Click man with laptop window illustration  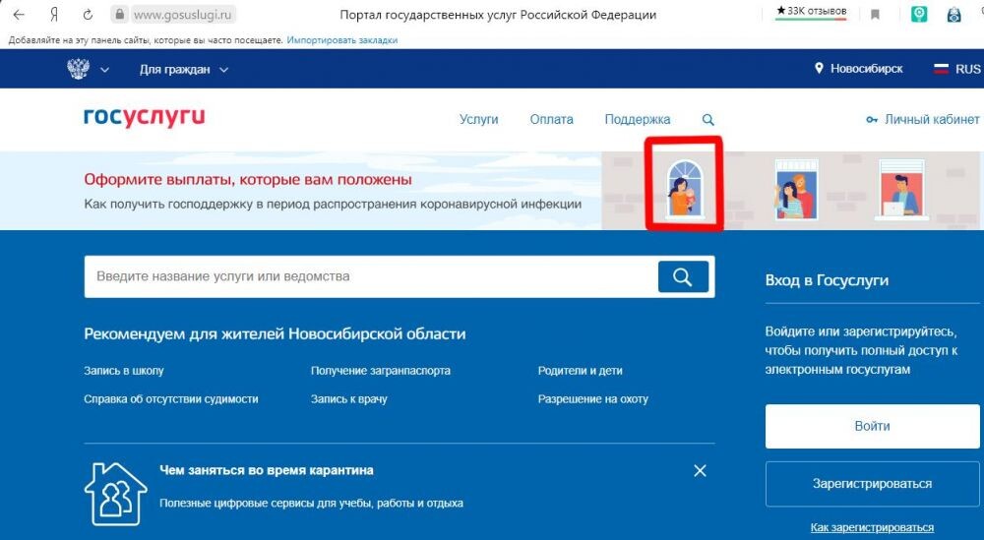tap(901, 189)
